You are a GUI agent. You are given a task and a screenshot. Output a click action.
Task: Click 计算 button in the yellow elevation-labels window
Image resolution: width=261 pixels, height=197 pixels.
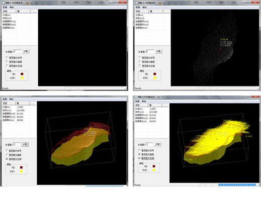157,144
